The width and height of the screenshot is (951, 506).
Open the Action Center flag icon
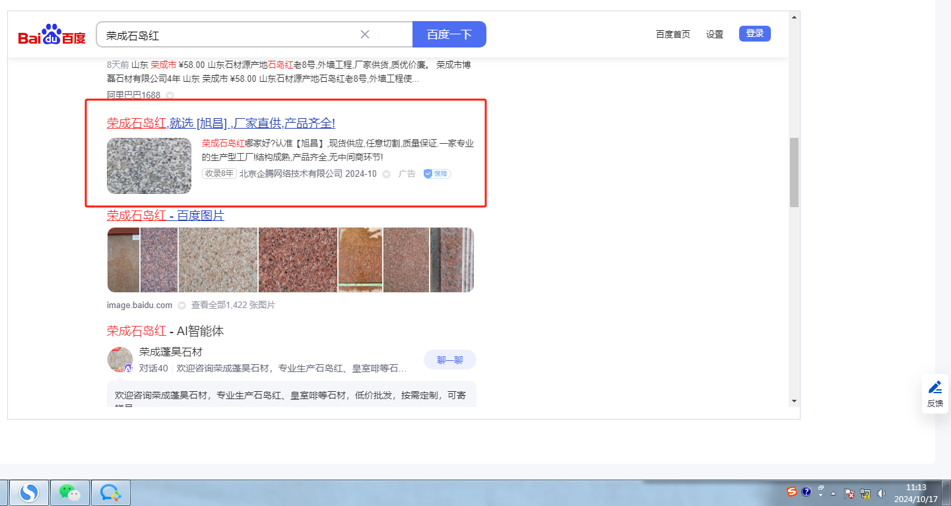850,493
